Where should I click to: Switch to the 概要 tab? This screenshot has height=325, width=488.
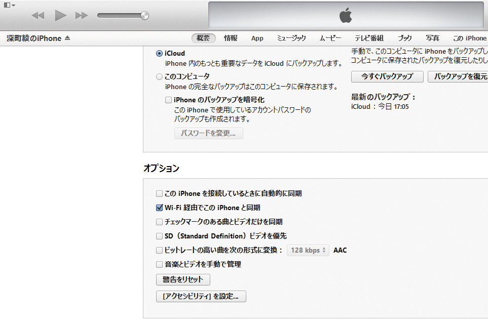click(203, 38)
